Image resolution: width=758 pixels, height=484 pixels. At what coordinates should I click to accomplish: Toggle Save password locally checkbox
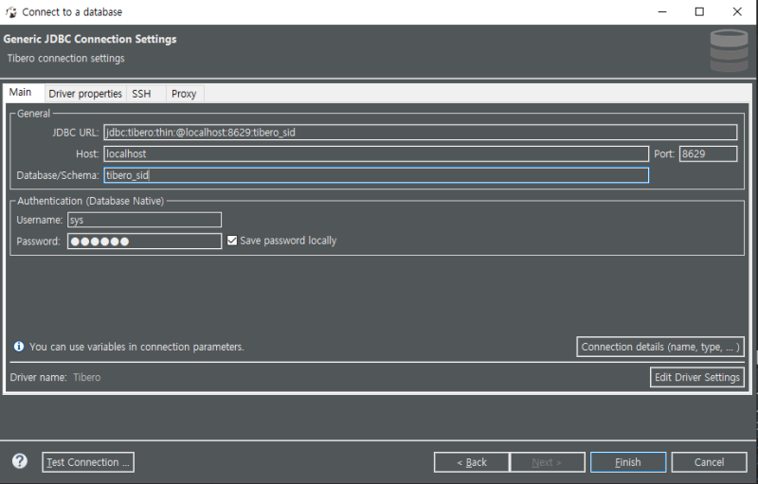pos(232,241)
